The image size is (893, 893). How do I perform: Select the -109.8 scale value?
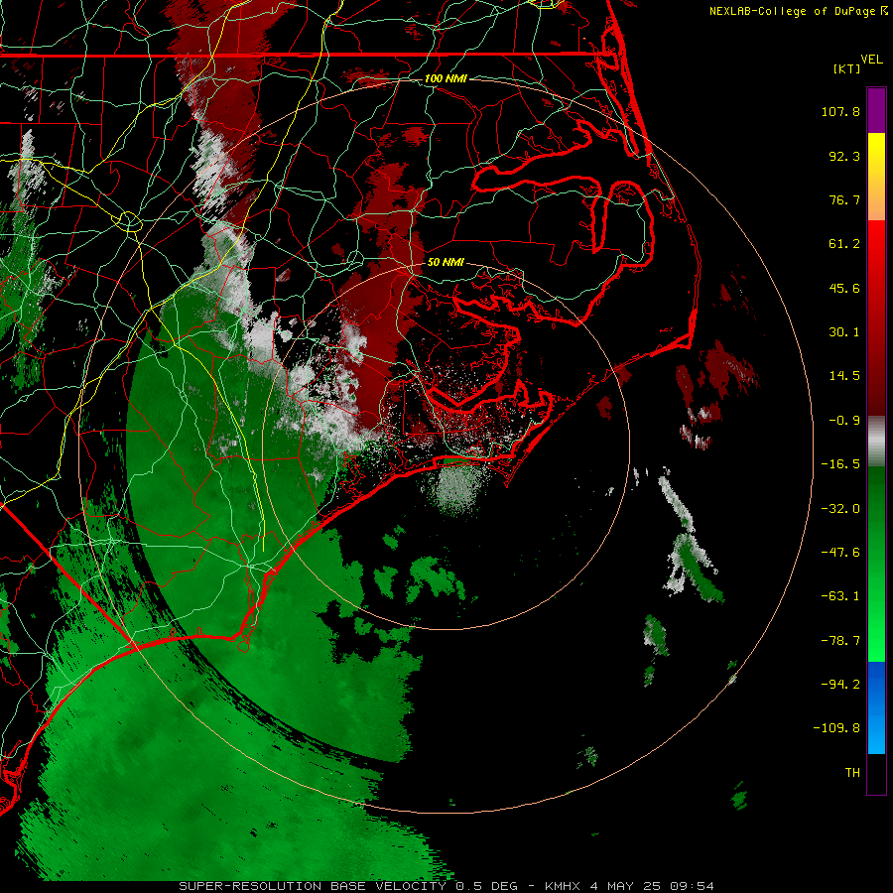836,728
